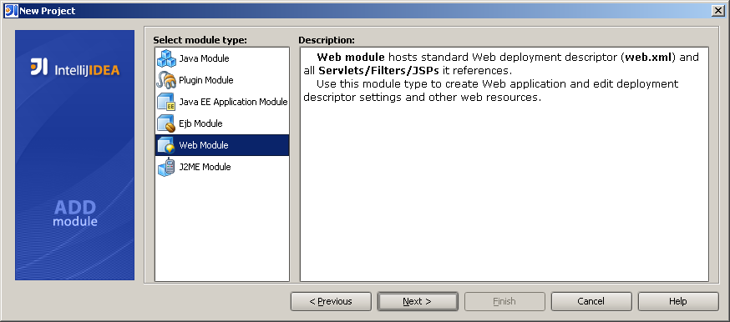Continue with the Next button

pyautogui.click(x=418, y=301)
